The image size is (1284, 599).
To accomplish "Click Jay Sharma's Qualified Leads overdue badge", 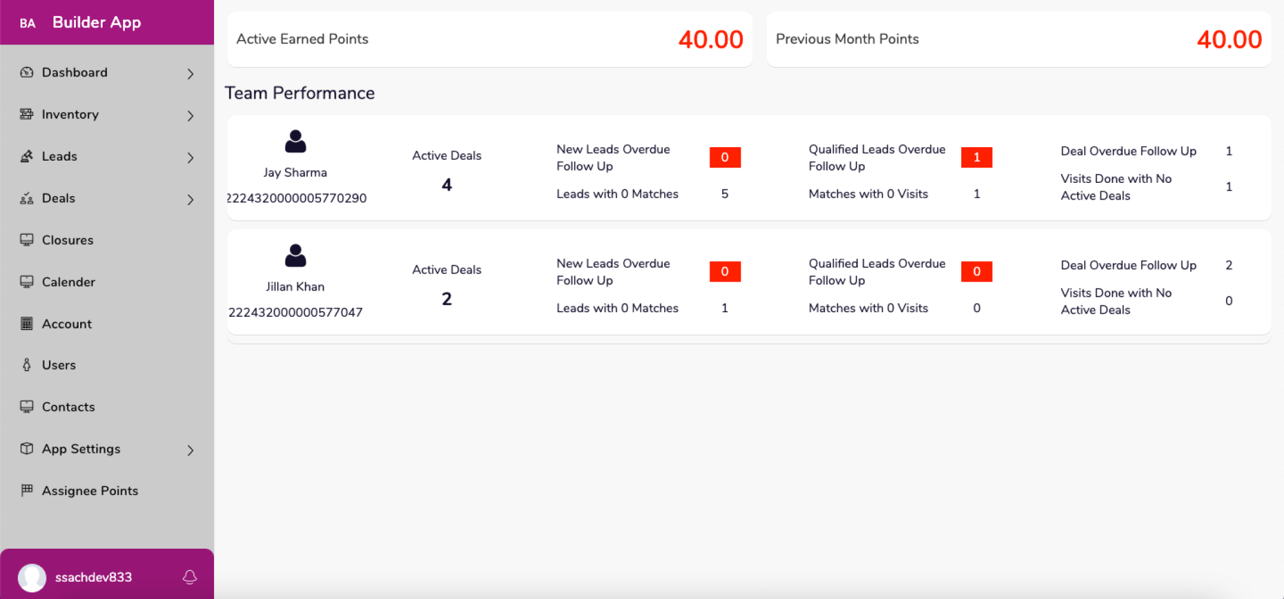I will click(x=976, y=157).
